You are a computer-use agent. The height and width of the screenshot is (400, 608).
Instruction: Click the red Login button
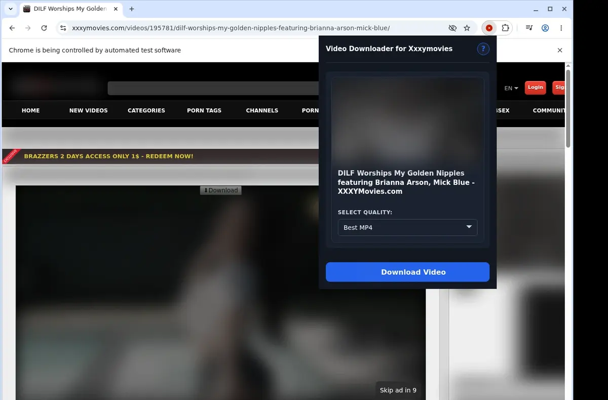tap(535, 88)
